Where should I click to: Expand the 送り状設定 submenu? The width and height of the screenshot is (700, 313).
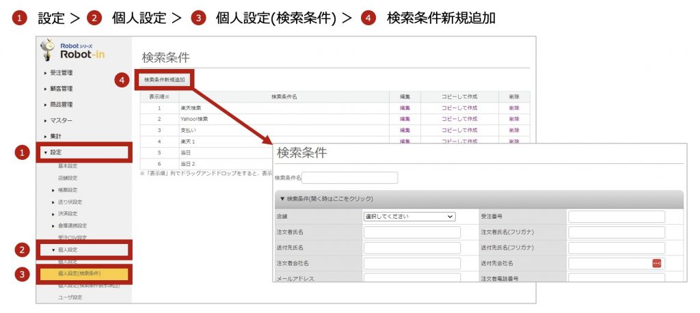tap(68, 202)
